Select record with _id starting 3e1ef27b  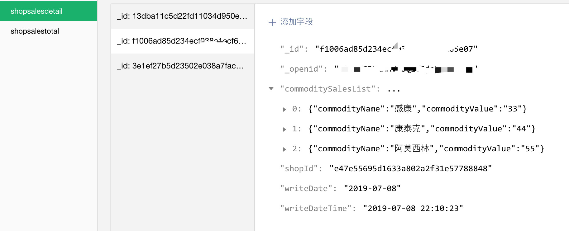coord(181,66)
